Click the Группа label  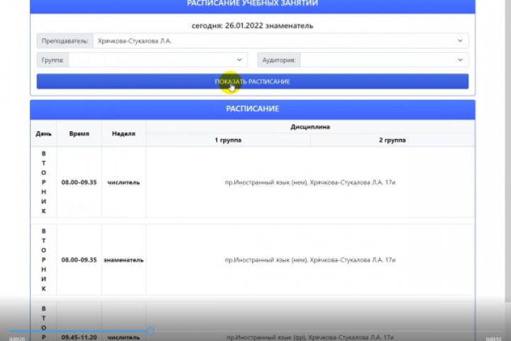point(53,60)
